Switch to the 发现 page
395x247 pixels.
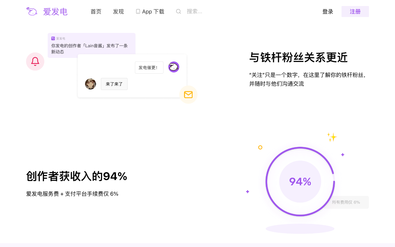(x=119, y=11)
